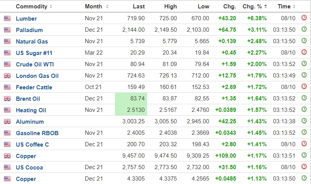Sort table by Commodity column arrows
This screenshot has height=184, width=311.
pyautogui.click(x=51, y=6)
